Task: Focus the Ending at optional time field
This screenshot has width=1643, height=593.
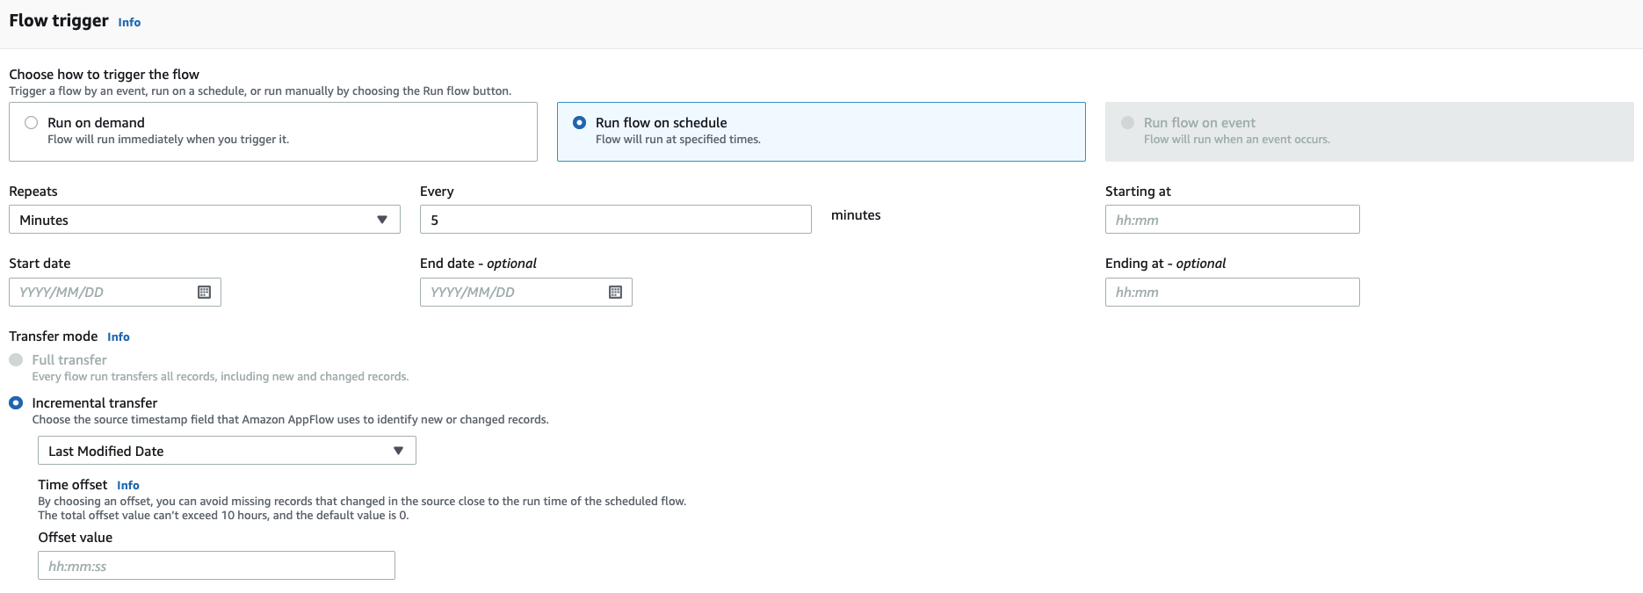Action: click(1233, 293)
